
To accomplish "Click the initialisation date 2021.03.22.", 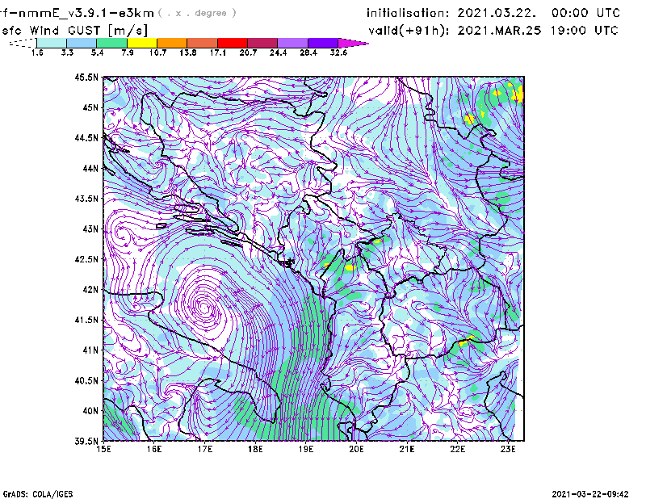I will 497,13.
